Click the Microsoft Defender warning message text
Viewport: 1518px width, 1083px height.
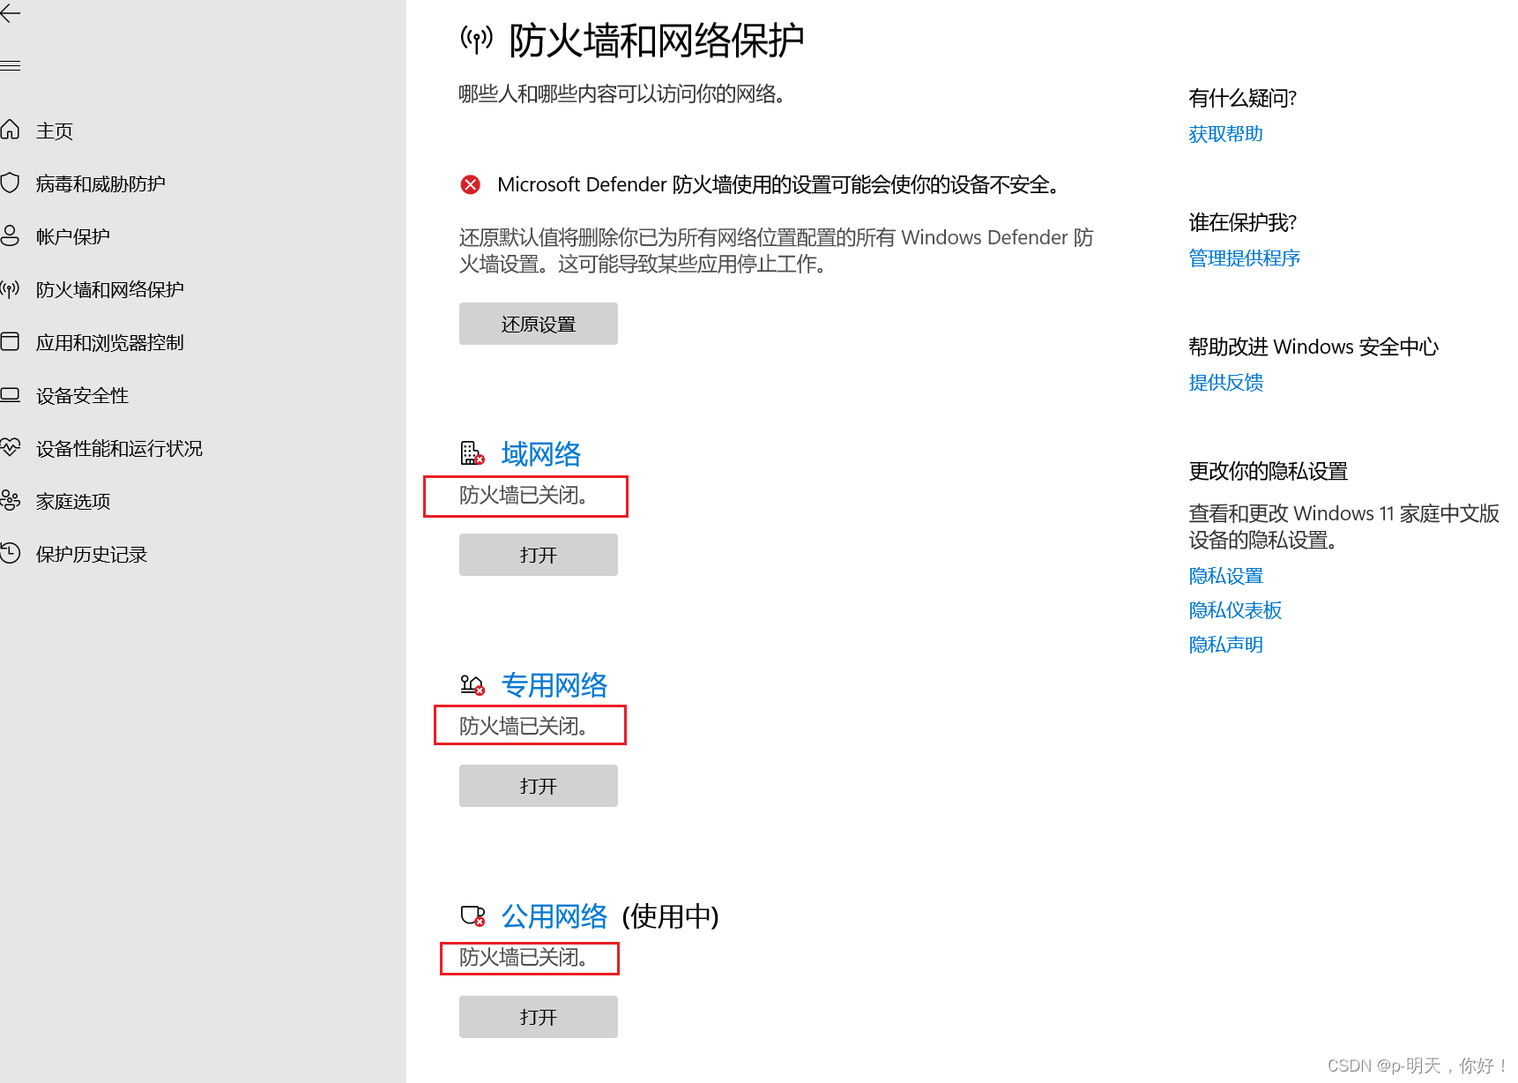point(778,184)
